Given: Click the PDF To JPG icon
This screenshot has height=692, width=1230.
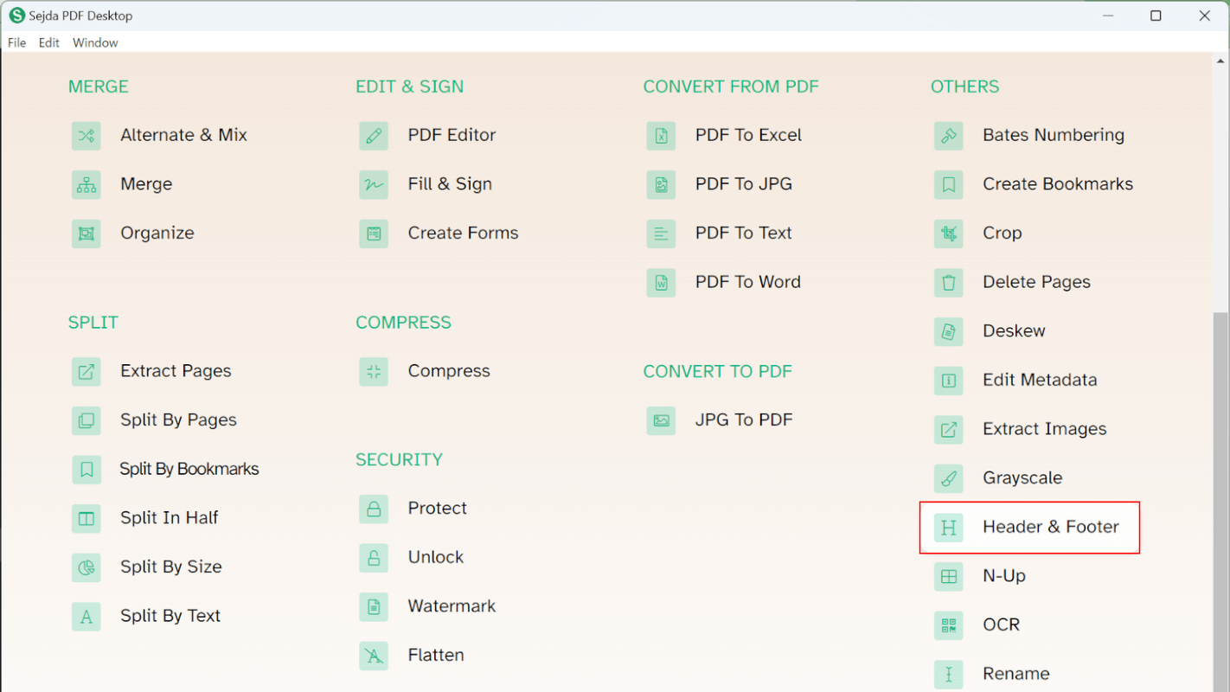Looking at the screenshot, I should click(661, 184).
